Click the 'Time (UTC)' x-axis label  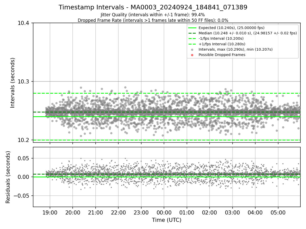[x=167, y=220]
